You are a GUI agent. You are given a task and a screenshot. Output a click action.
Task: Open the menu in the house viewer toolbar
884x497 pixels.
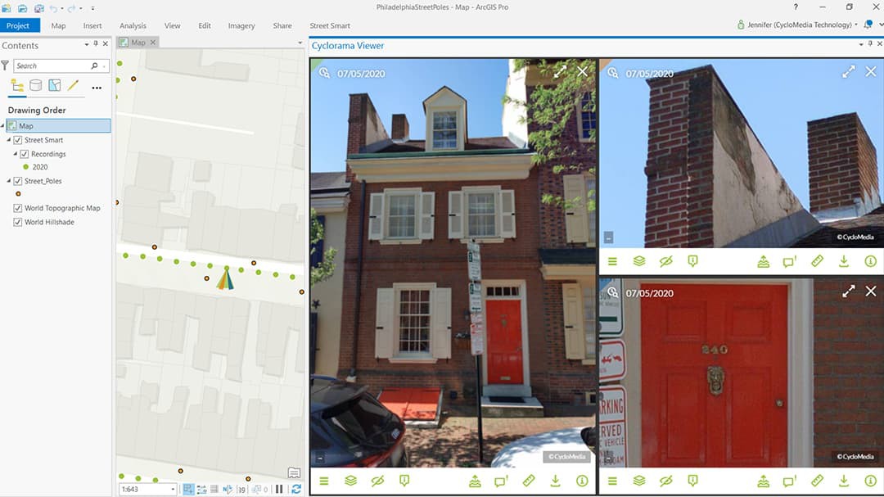click(x=323, y=481)
